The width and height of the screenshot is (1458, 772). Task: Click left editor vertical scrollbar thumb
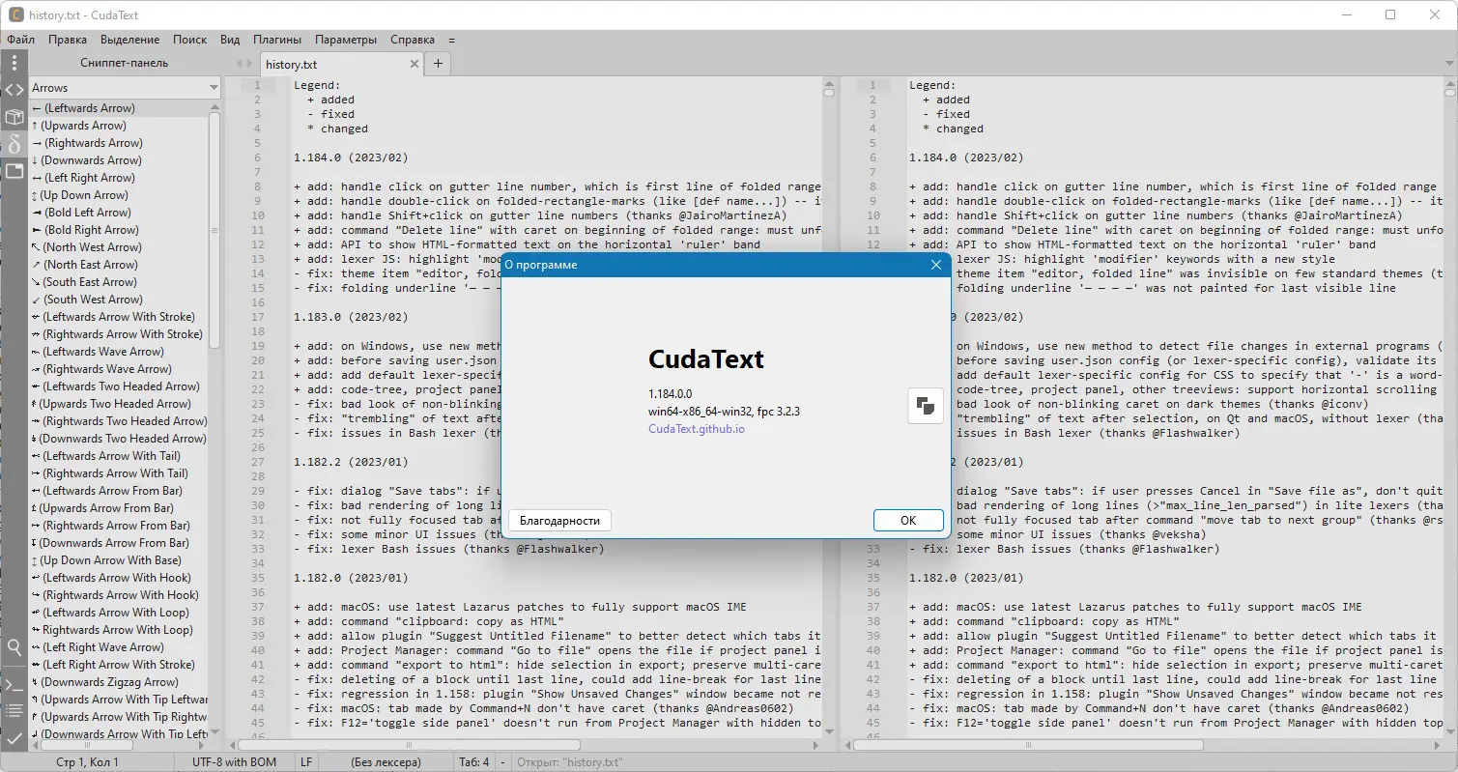click(x=829, y=92)
